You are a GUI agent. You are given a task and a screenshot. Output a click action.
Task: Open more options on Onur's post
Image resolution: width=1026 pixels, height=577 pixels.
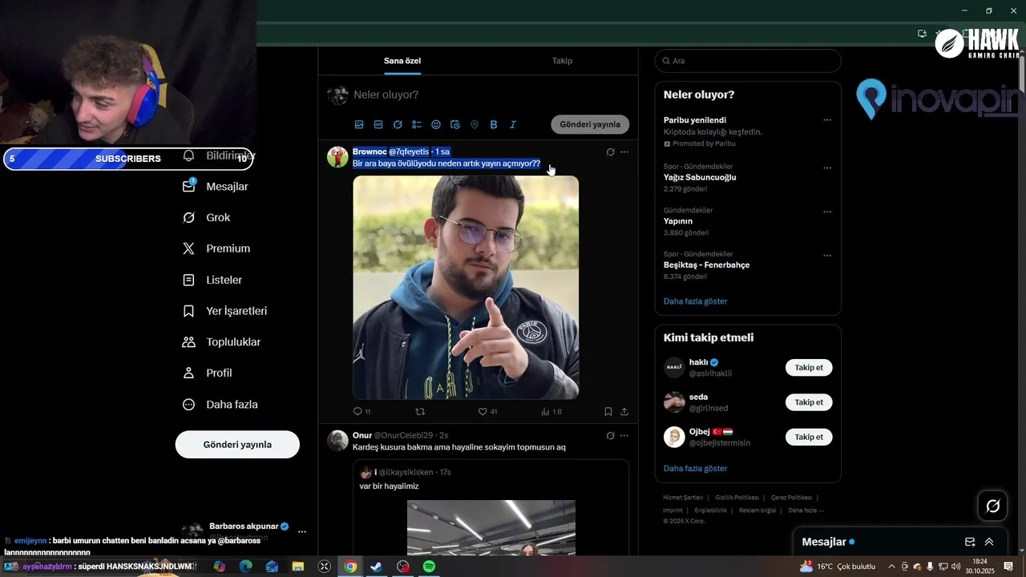coord(624,435)
